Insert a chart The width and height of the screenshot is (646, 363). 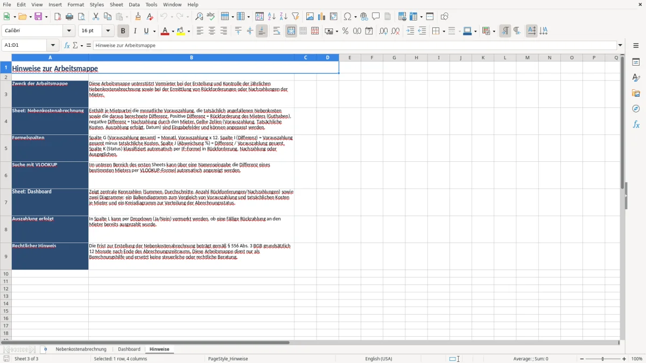click(322, 17)
